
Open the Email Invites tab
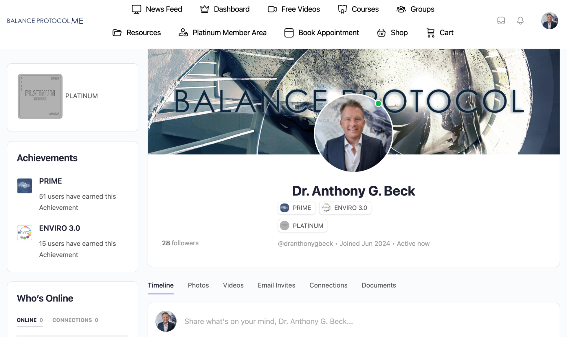pyautogui.click(x=276, y=285)
